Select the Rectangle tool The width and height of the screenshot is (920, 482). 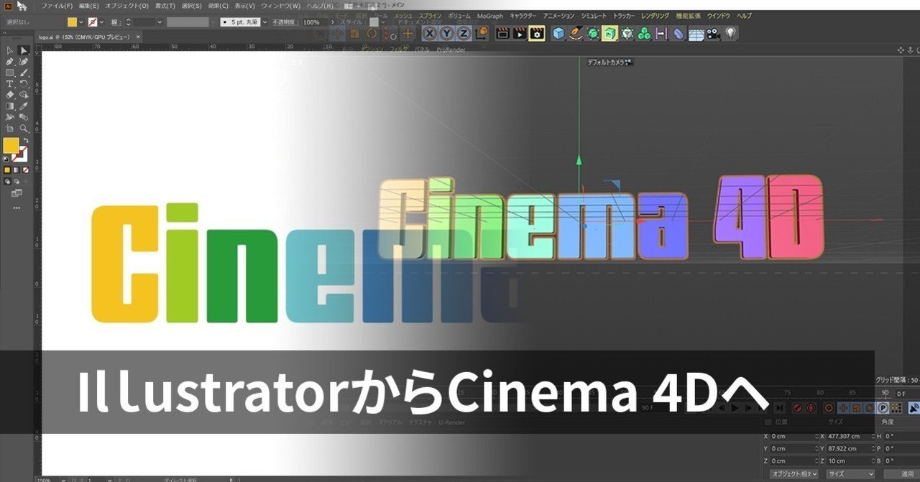click(9, 73)
